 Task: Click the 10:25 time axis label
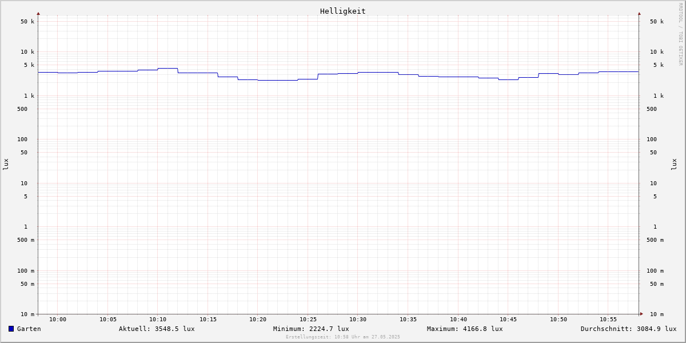(x=308, y=320)
